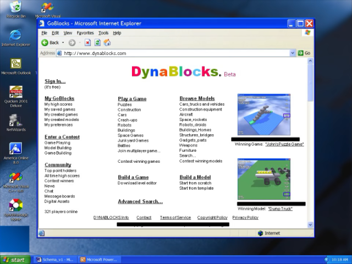352x264 pixels.
Task: Click the DYNABLOCKS Info footer link
Action: point(111,218)
